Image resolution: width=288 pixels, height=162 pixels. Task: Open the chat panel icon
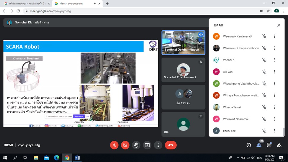pos(269,145)
